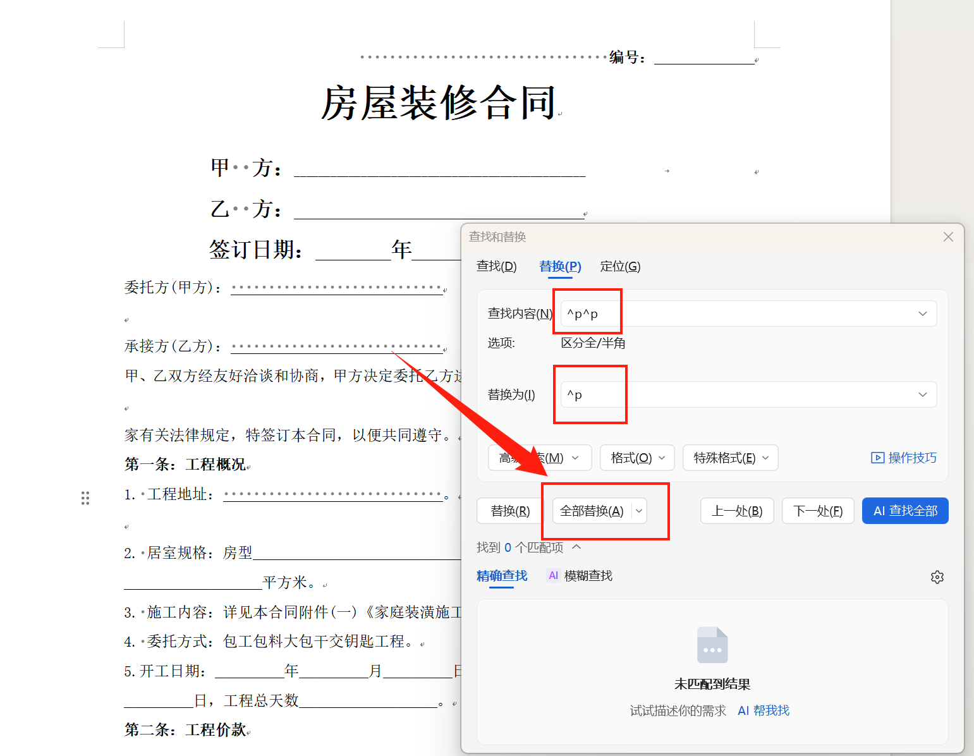Click the six-dot paragraph drag handle
Screen dimensions: 974x756
pyautogui.click(x=85, y=498)
